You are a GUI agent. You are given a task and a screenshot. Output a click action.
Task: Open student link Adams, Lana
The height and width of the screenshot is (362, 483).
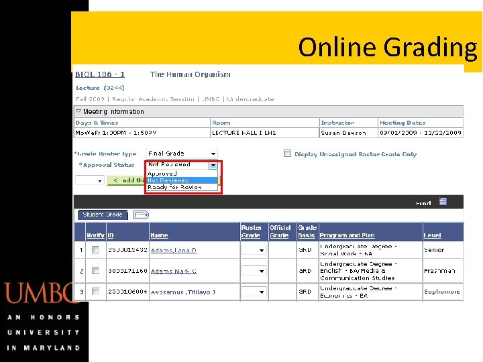[174, 250]
